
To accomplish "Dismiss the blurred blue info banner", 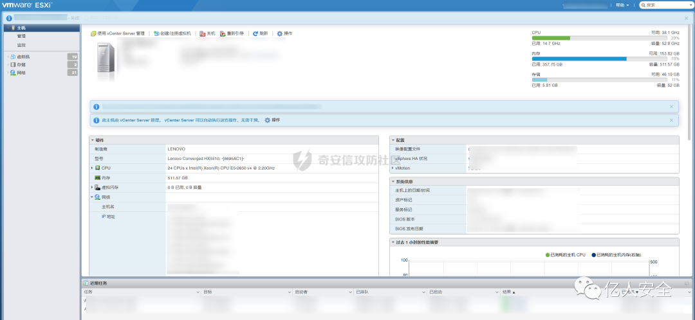I will tap(671, 107).
